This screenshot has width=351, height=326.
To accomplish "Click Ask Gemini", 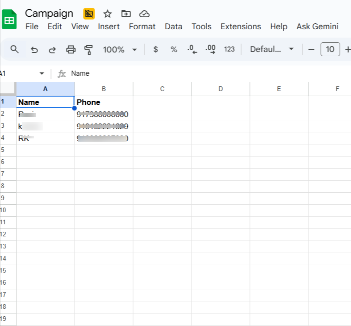I will click(x=317, y=26).
